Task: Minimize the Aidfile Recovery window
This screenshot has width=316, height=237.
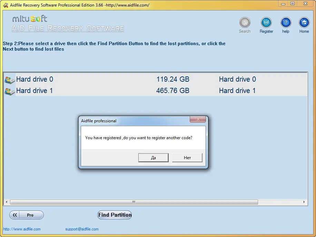Action: click(283, 4)
